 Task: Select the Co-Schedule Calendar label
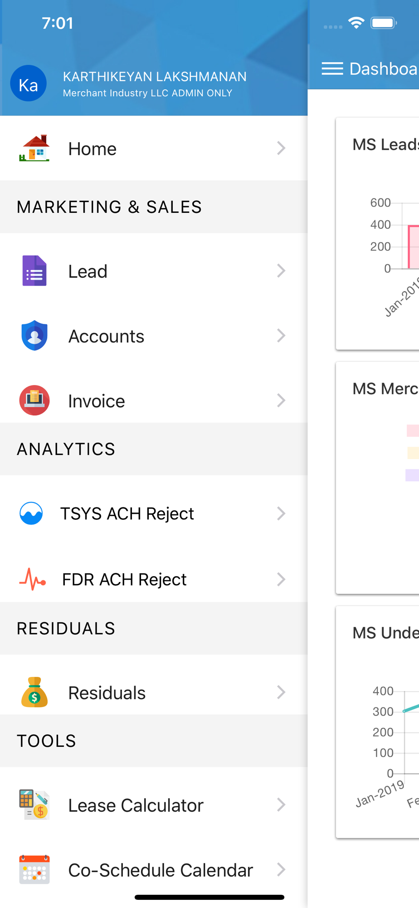(x=161, y=870)
